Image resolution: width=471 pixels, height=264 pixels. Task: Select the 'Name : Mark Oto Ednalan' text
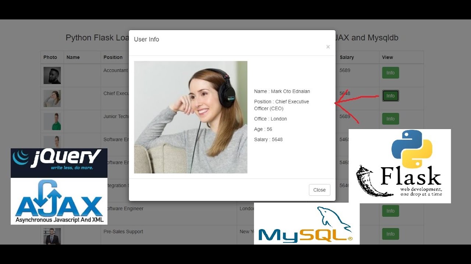[282, 91]
